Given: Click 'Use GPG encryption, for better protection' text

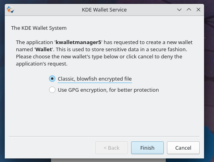Looking at the screenshot, I should click(x=108, y=90).
